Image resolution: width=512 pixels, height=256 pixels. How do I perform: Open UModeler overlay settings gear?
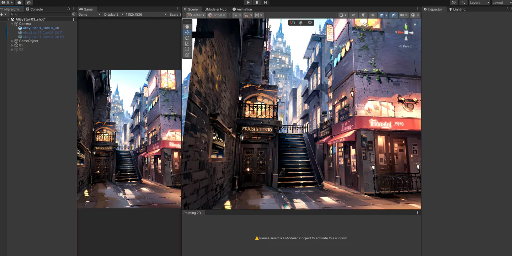coord(310,23)
